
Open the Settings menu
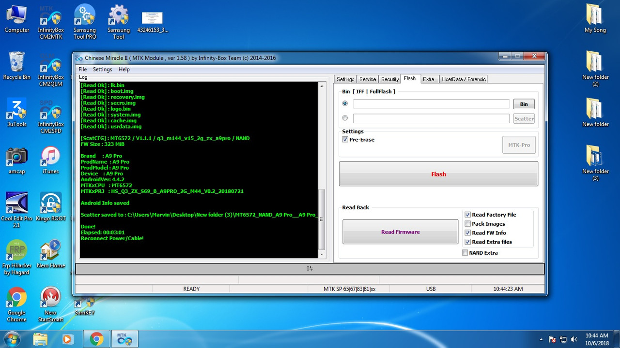coord(102,69)
